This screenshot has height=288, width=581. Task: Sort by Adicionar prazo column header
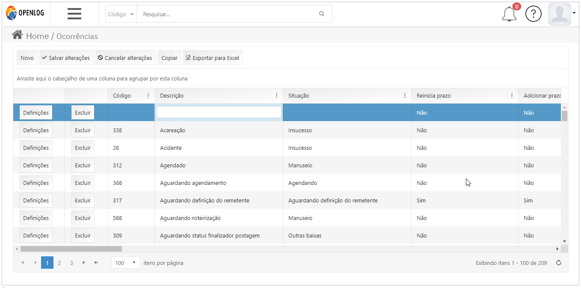[542, 95]
